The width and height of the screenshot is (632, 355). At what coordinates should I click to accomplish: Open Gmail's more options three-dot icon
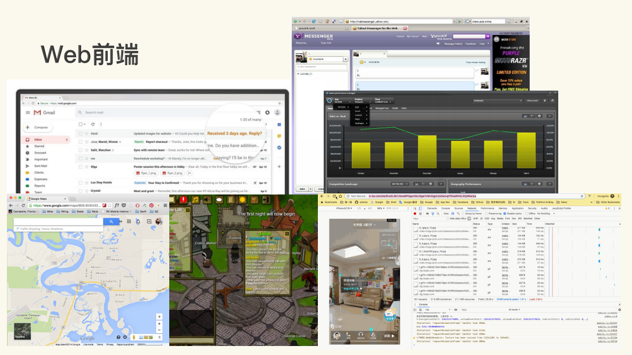pos(101,125)
